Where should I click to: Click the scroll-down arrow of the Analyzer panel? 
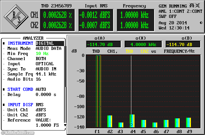tap(65, 125)
